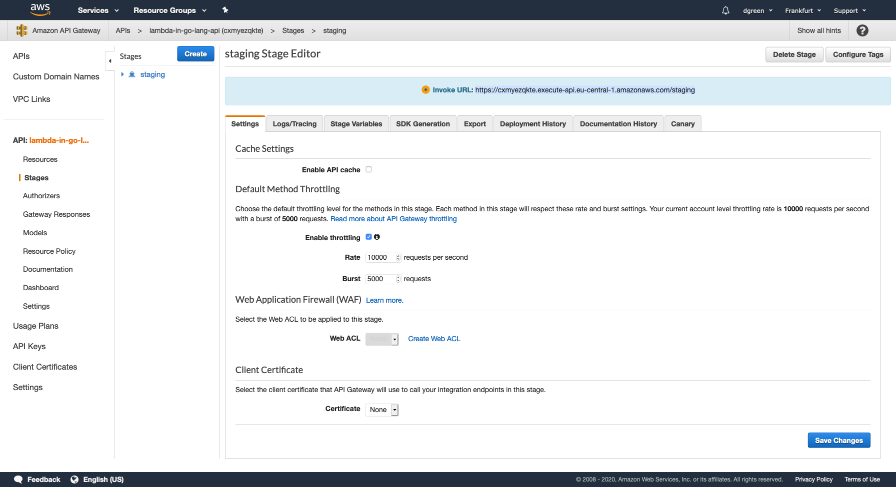Click the Feedback speech bubble icon
The image size is (896, 487).
pyautogui.click(x=18, y=480)
